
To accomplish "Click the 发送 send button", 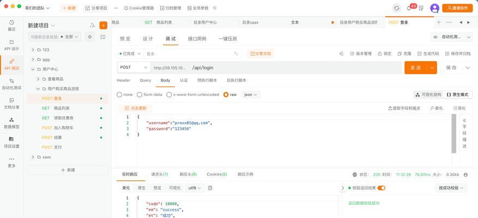I will click(416, 68).
